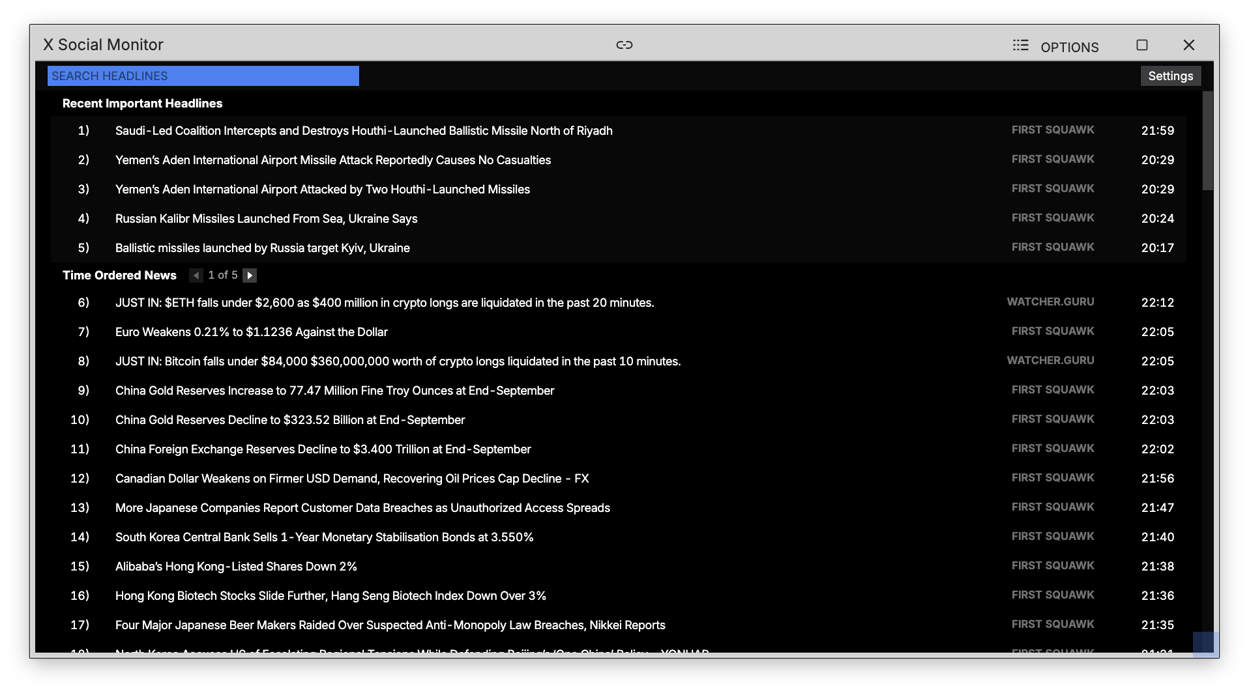
Task: Click WATCHER.GURU source on the $ETH row
Action: pos(1050,302)
